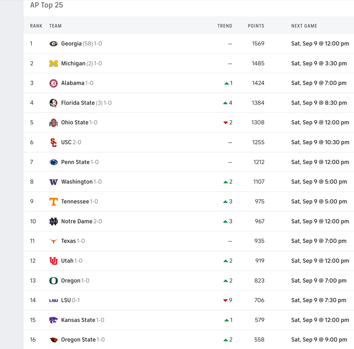The width and height of the screenshot is (354, 349).
Task: Click the AP Top 25 heading
Action: pos(47,5)
